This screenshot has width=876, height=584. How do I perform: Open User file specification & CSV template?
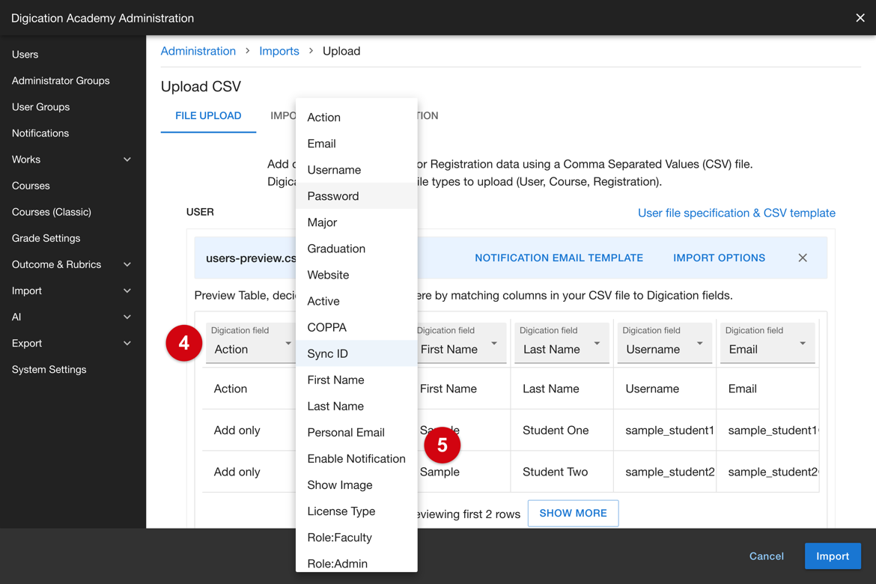click(736, 213)
